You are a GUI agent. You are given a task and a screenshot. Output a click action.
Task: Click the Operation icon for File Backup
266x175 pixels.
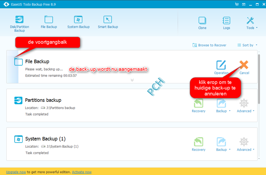coord(221,67)
